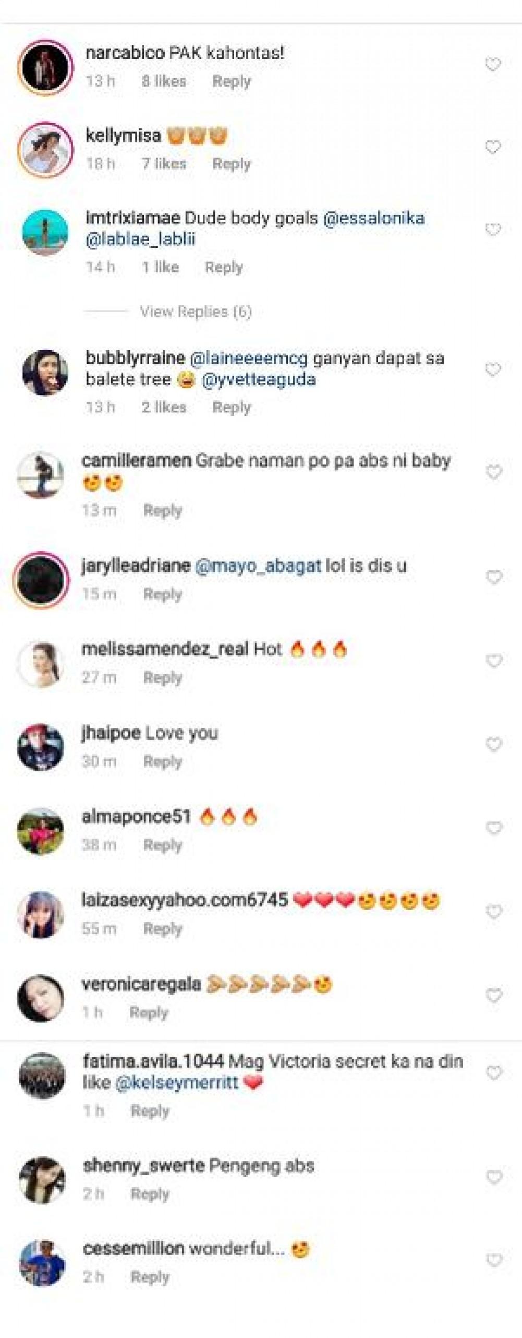Toggle like on fatima.avila.1044's comment
The width and height of the screenshot is (522, 1338).
pyautogui.click(x=493, y=1073)
